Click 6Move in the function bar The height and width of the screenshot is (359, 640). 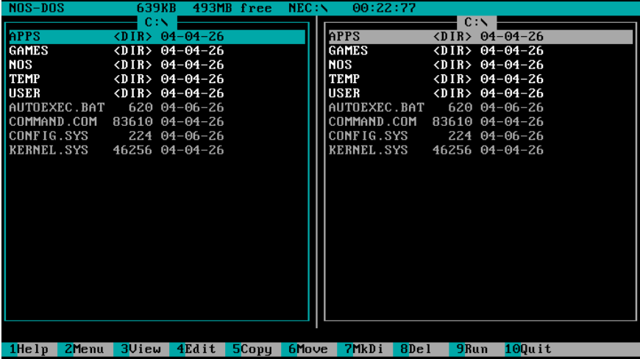(308, 349)
